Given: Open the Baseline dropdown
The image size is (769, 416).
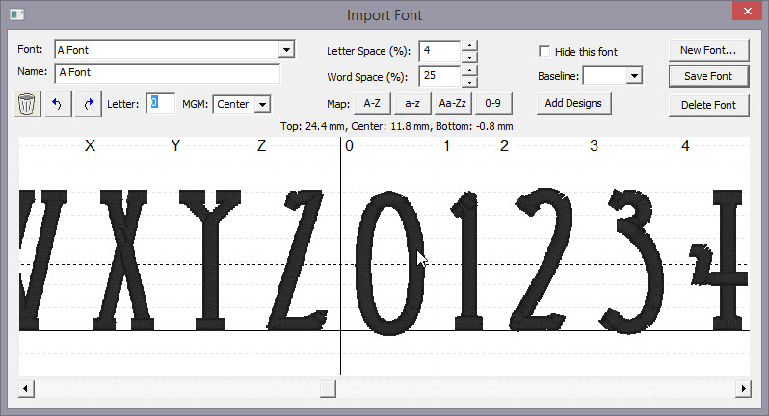Looking at the screenshot, I should (x=633, y=76).
